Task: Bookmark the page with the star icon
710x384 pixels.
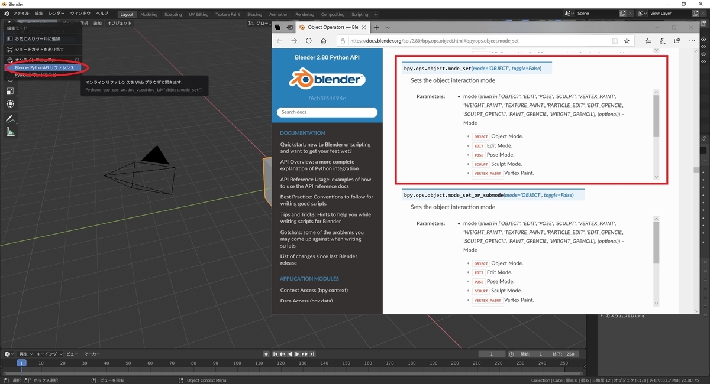Action: coord(627,41)
